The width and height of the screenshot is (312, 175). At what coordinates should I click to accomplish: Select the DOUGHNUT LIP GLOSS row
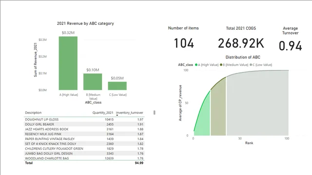pos(84,120)
